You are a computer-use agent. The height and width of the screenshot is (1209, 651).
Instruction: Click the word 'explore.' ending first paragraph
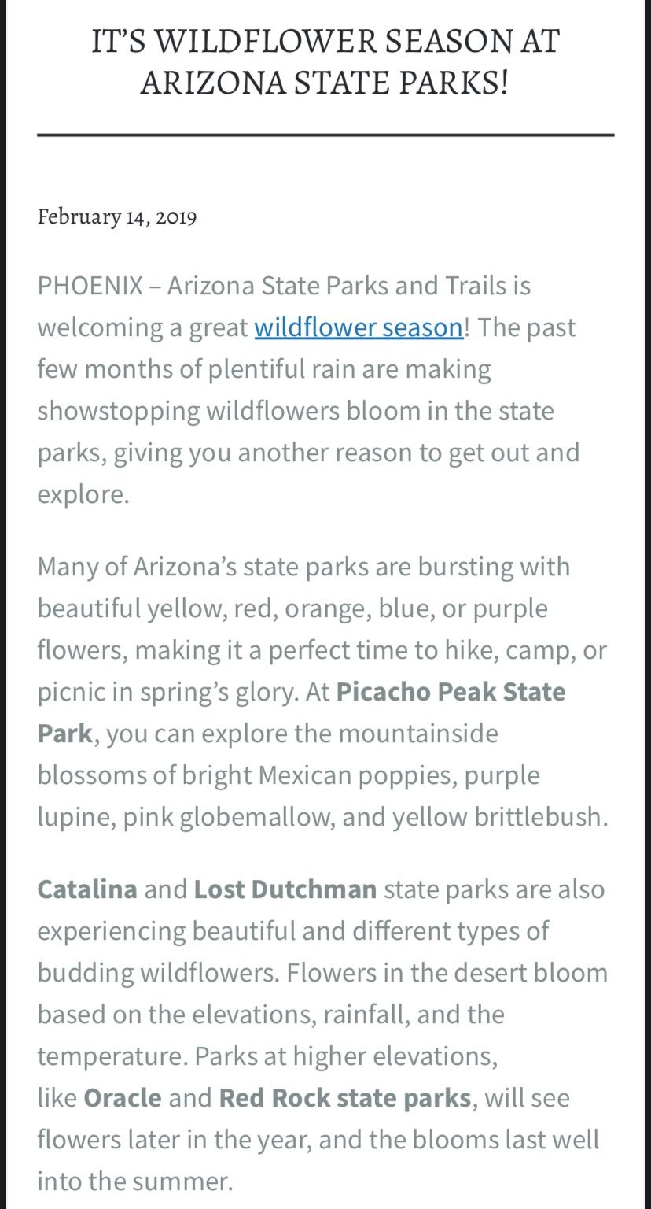pos(83,494)
